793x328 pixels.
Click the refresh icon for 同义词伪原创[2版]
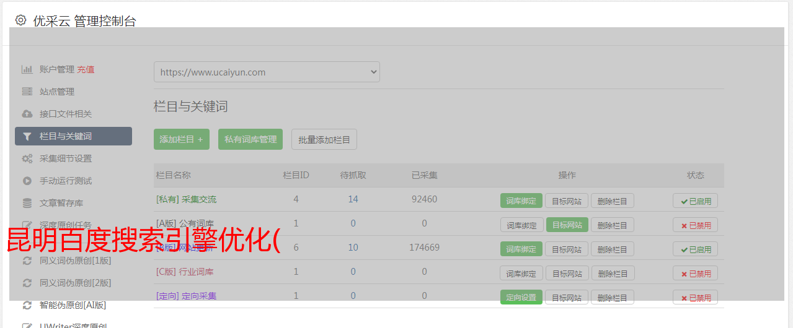pos(27,283)
